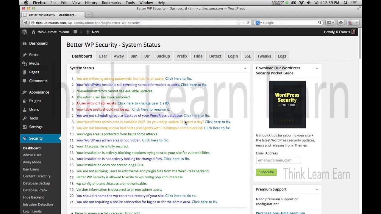381x214 pixels.
Task: Open Database Backup in Security submenu
Action: click(x=36, y=183)
